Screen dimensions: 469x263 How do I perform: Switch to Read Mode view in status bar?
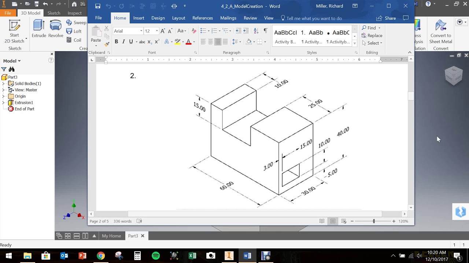322,221
